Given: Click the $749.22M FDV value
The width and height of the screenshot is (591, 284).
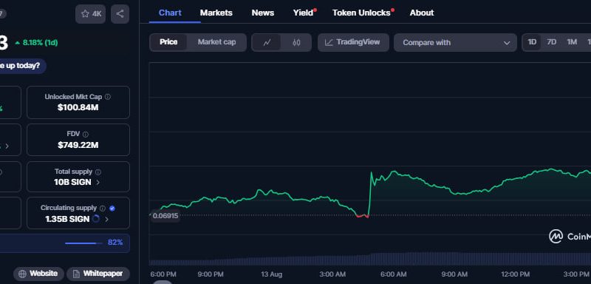Looking at the screenshot, I should [78, 145].
